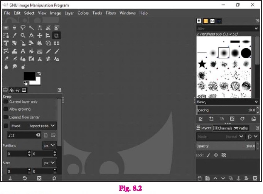Select the Pencil tool
Image resolution: width=263 pixels, height=194 pixels.
tap(48, 51)
